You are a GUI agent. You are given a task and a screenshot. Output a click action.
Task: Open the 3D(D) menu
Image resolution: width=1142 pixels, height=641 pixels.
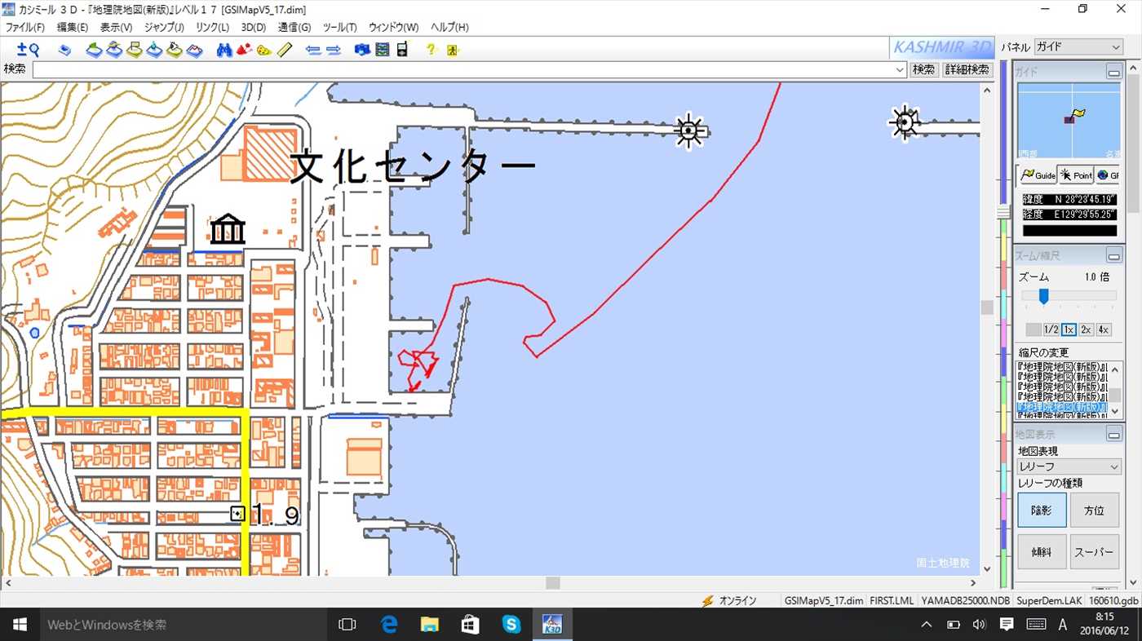click(x=254, y=27)
